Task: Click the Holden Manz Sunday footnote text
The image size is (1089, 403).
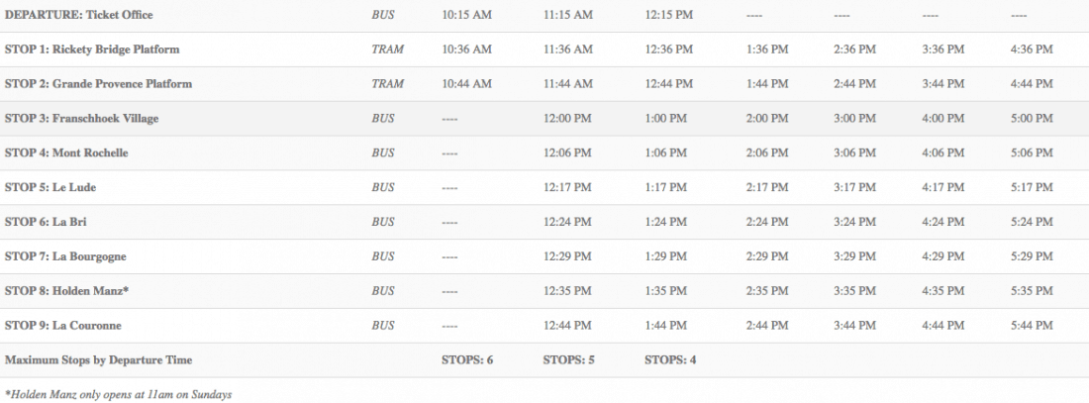Action: [118, 394]
